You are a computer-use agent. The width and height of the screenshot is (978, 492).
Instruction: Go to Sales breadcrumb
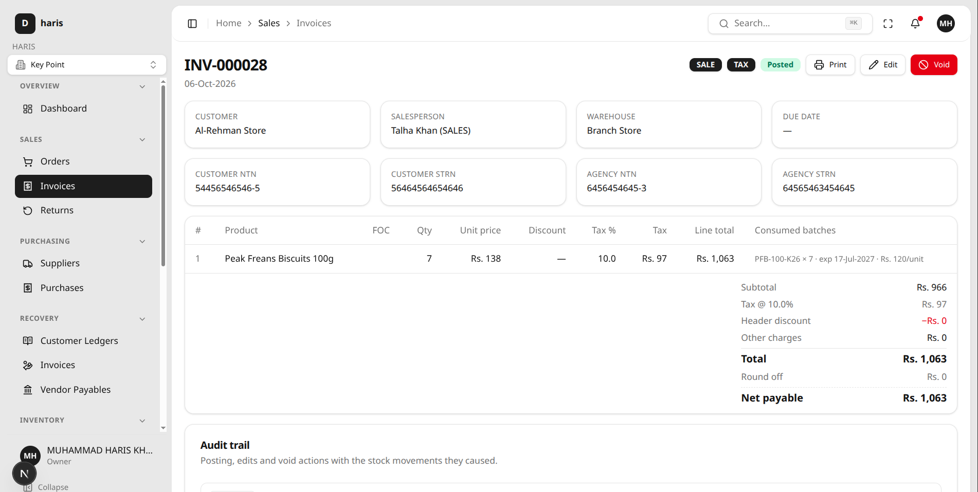pyautogui.click(x=269, y=23)
